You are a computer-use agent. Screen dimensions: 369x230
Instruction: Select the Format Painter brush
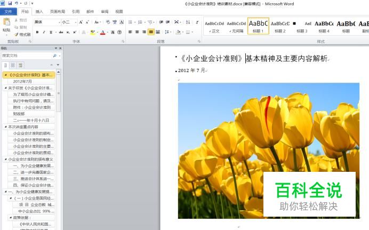16,34
